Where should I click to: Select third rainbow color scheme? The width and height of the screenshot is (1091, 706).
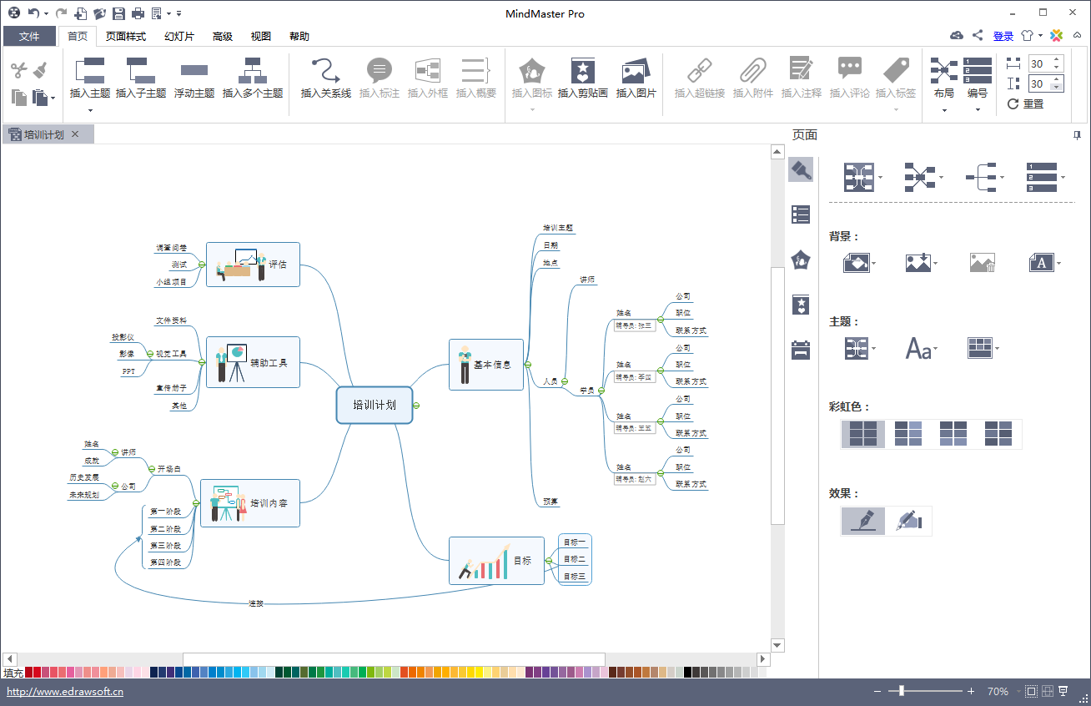(953, 434)
